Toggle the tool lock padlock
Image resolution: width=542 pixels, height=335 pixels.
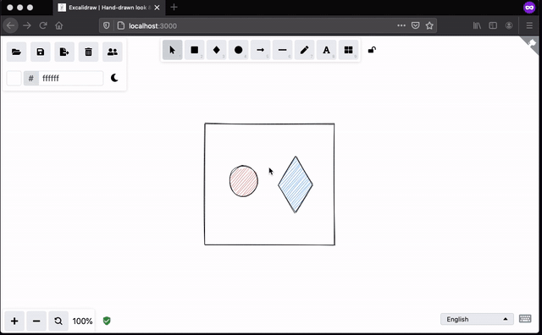point(372,50)
